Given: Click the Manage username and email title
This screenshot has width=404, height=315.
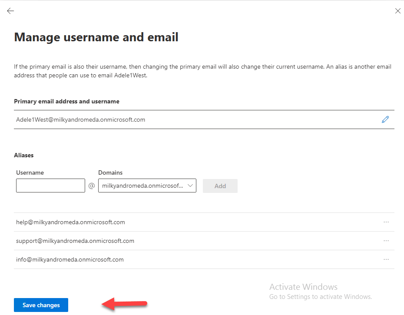Looking at the screenshot, I should 96,37.
